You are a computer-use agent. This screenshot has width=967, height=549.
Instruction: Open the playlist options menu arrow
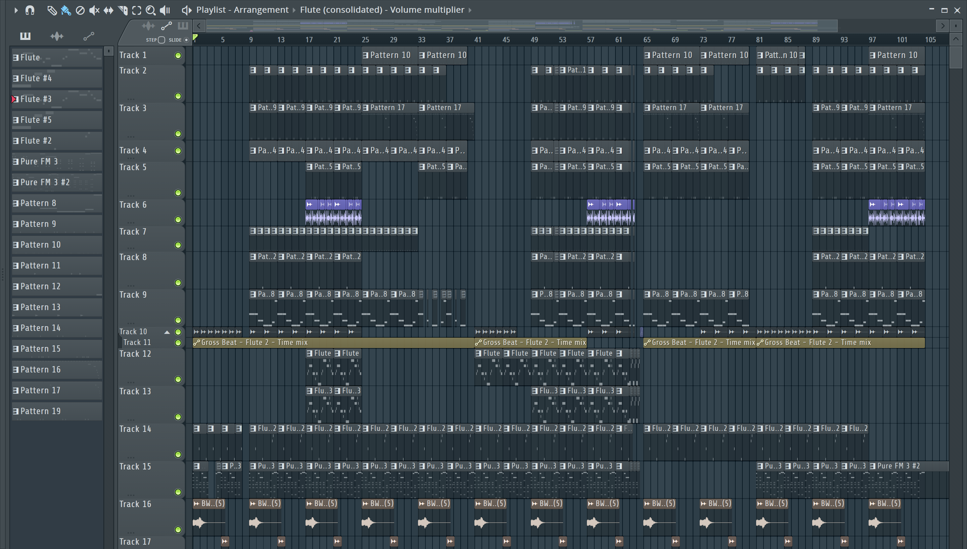point(16,10)
